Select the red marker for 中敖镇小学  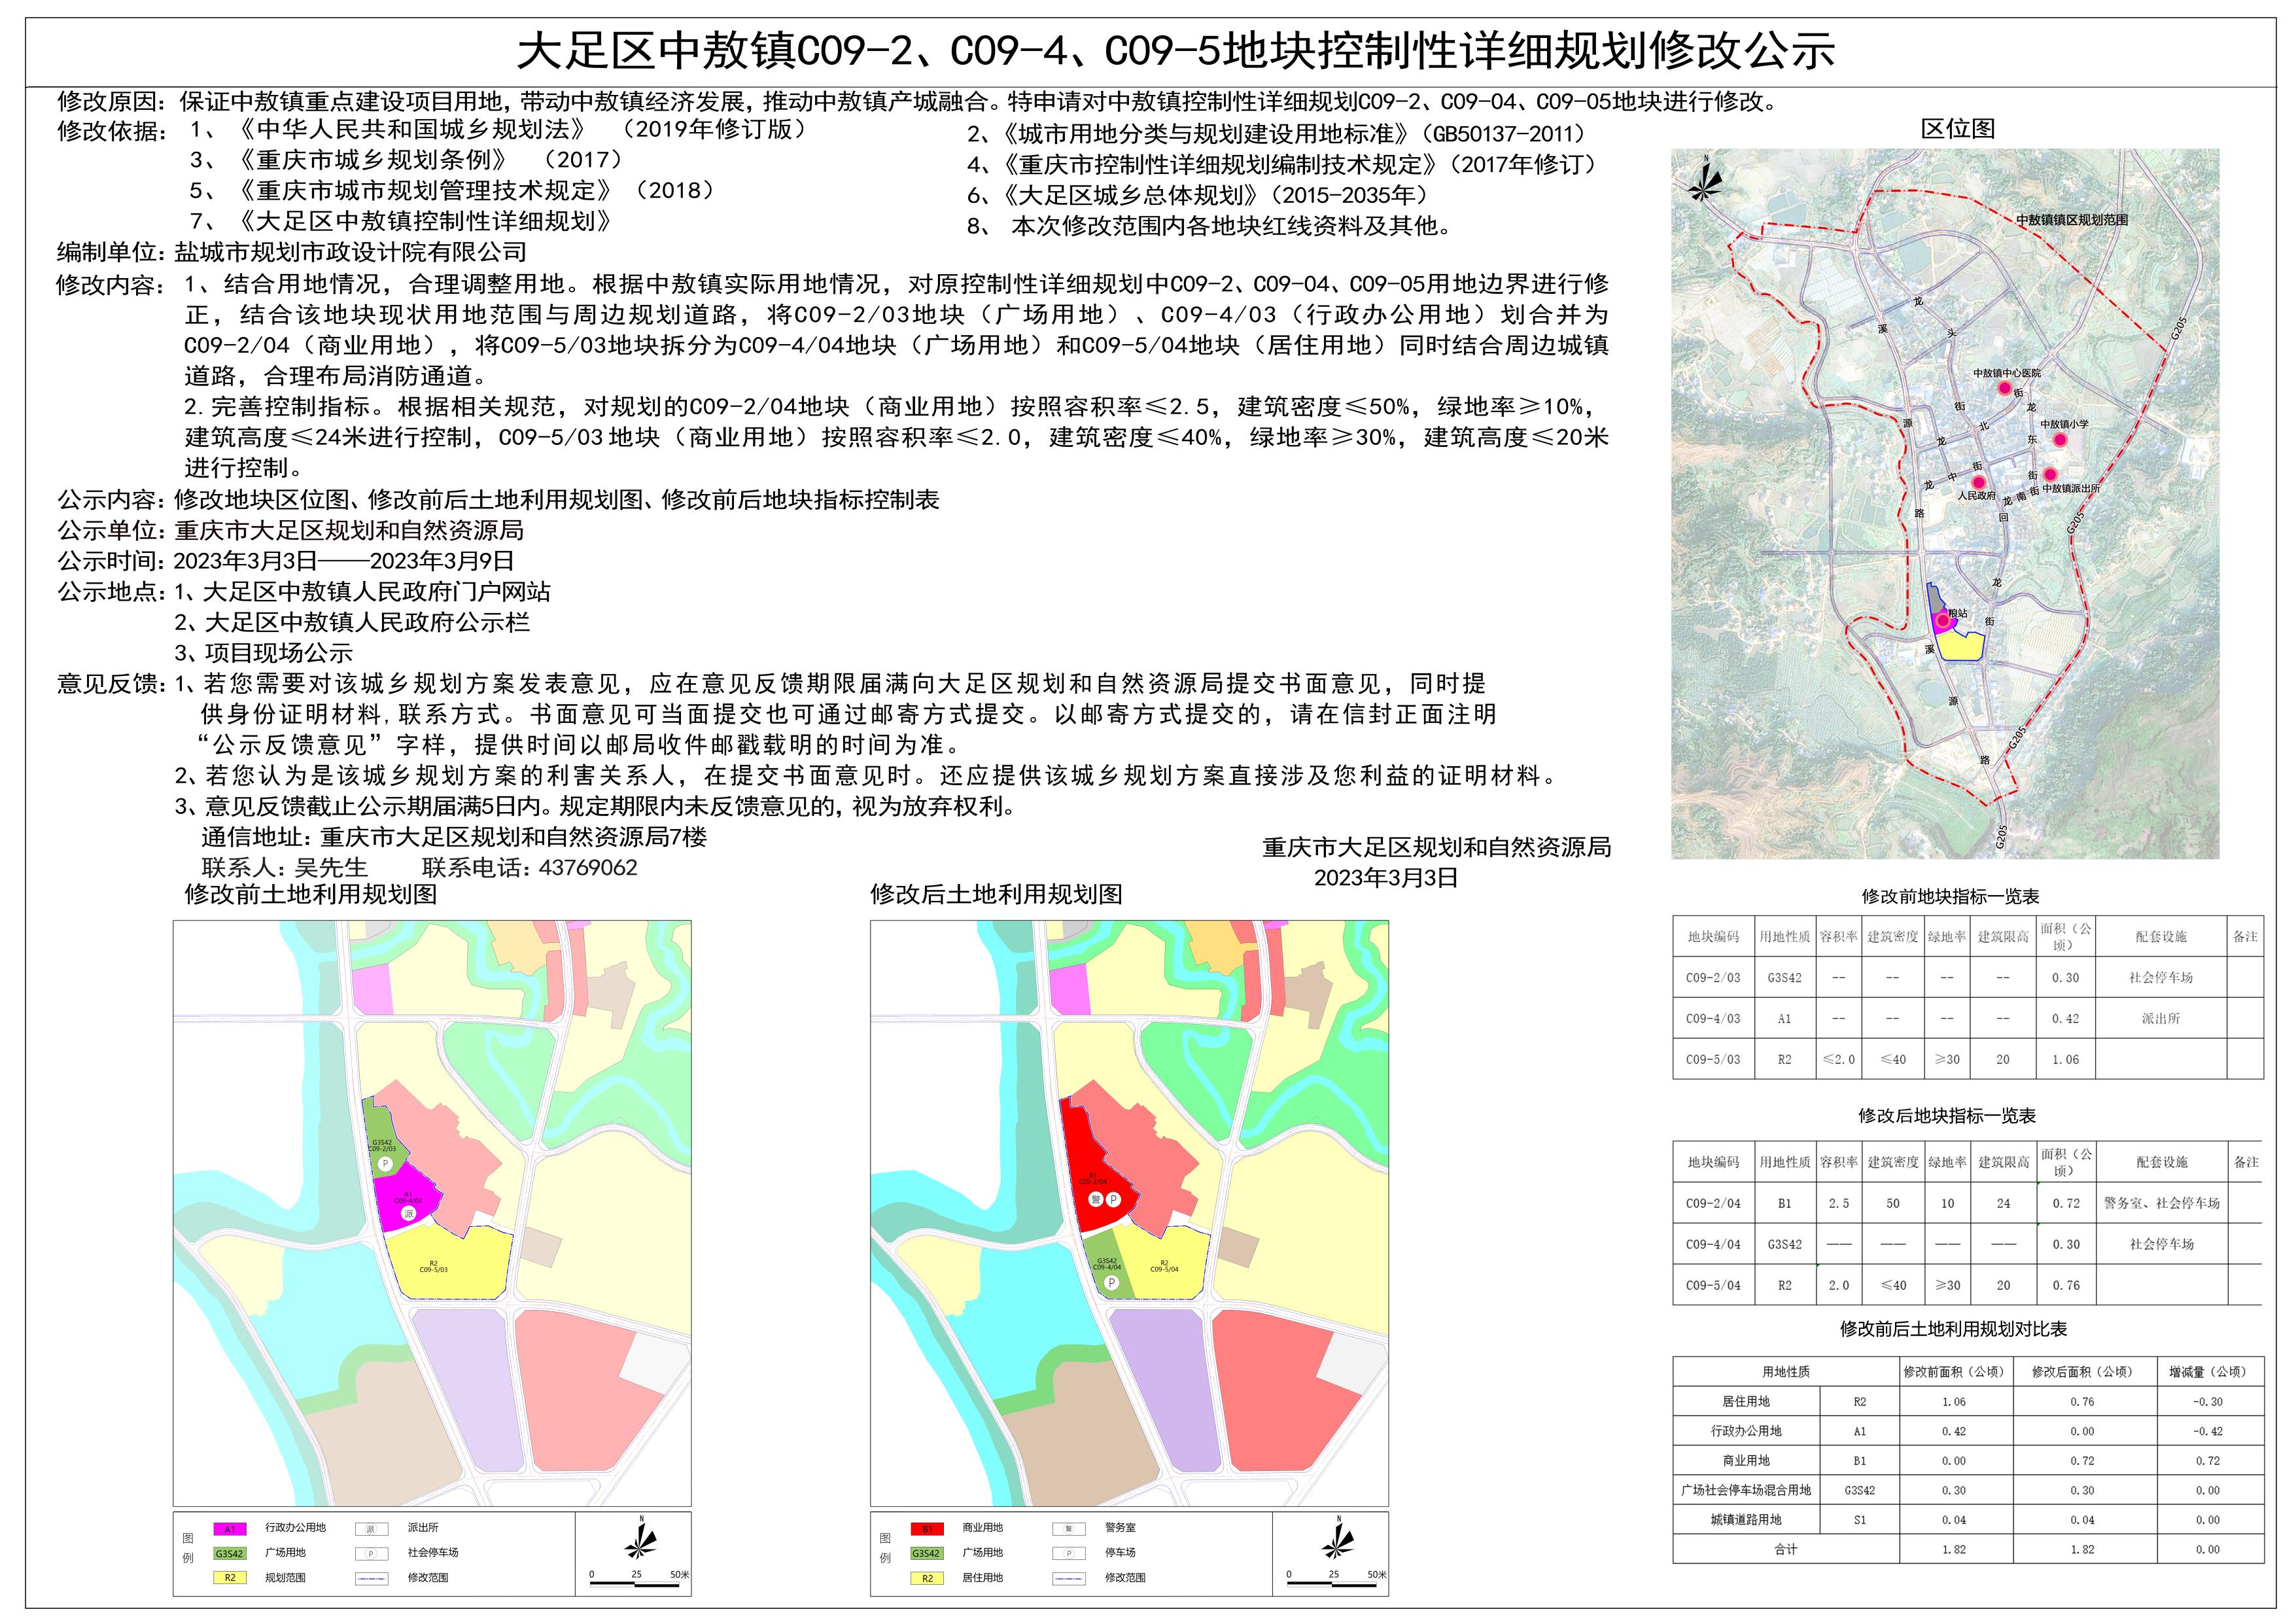coord(2060,439)
